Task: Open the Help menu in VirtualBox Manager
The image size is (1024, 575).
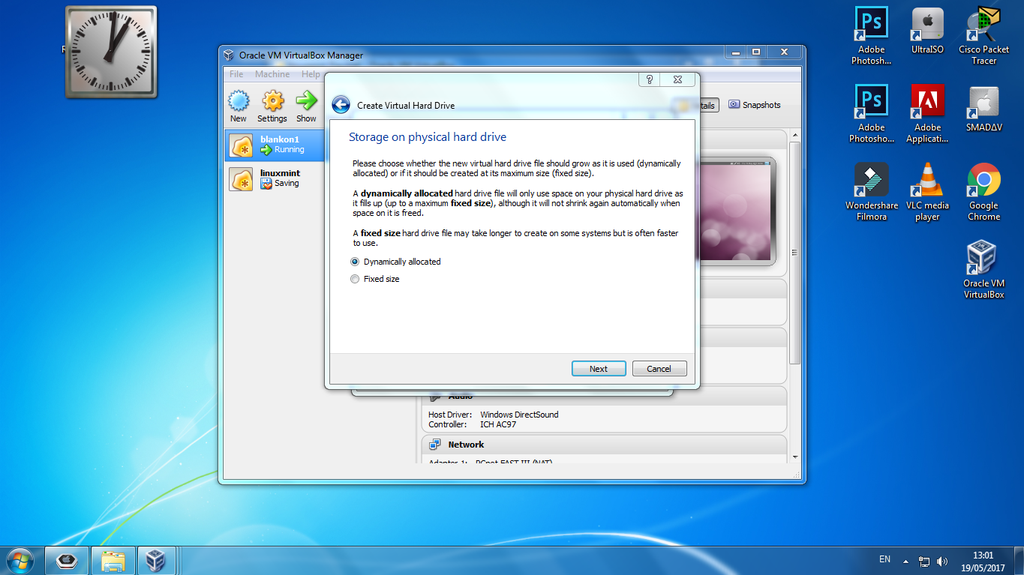Action: pyautogui.click(x=311, y=74)
